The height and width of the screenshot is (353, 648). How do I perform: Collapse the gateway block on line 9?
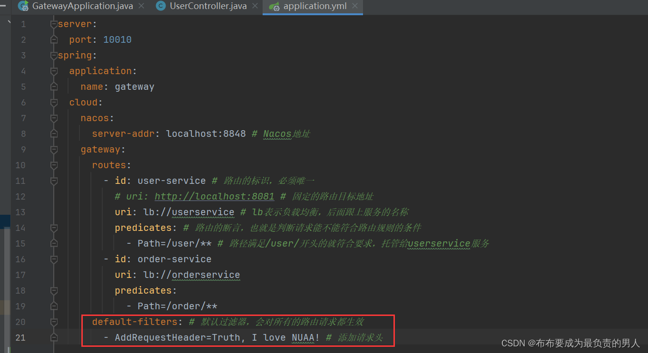(54, 149)
